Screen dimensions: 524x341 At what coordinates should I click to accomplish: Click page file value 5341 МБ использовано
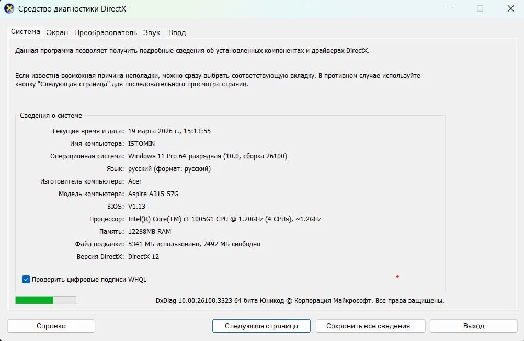click(164, 244)
